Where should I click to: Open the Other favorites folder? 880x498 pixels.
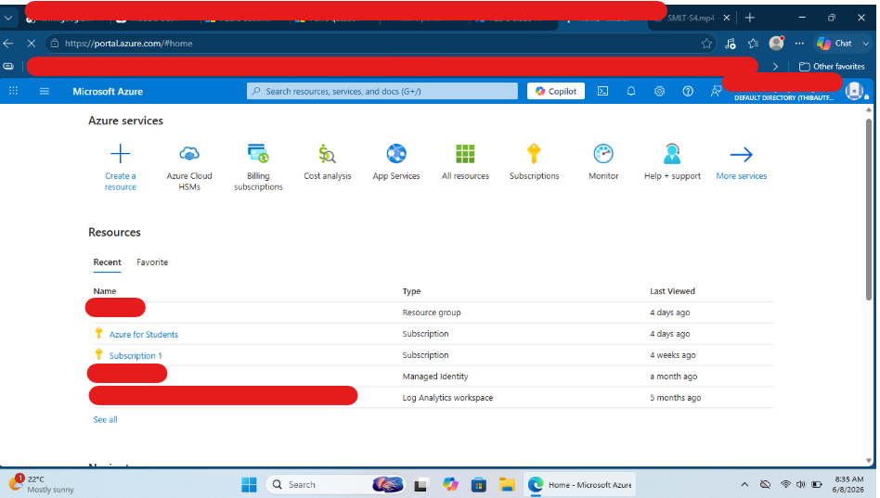click(x=832, y=66)
